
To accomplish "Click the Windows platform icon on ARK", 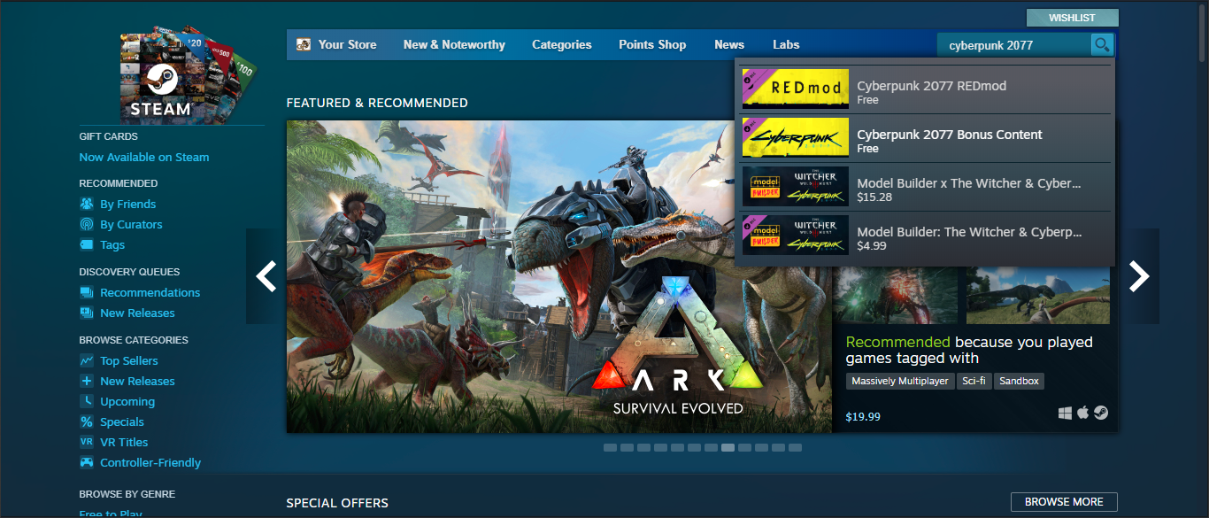I will click(x=1065, y=414).
